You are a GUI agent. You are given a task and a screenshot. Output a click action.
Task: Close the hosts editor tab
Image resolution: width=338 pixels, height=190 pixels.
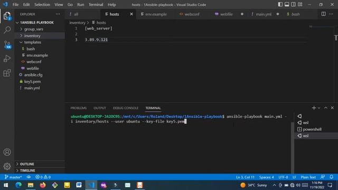[132, 14]
